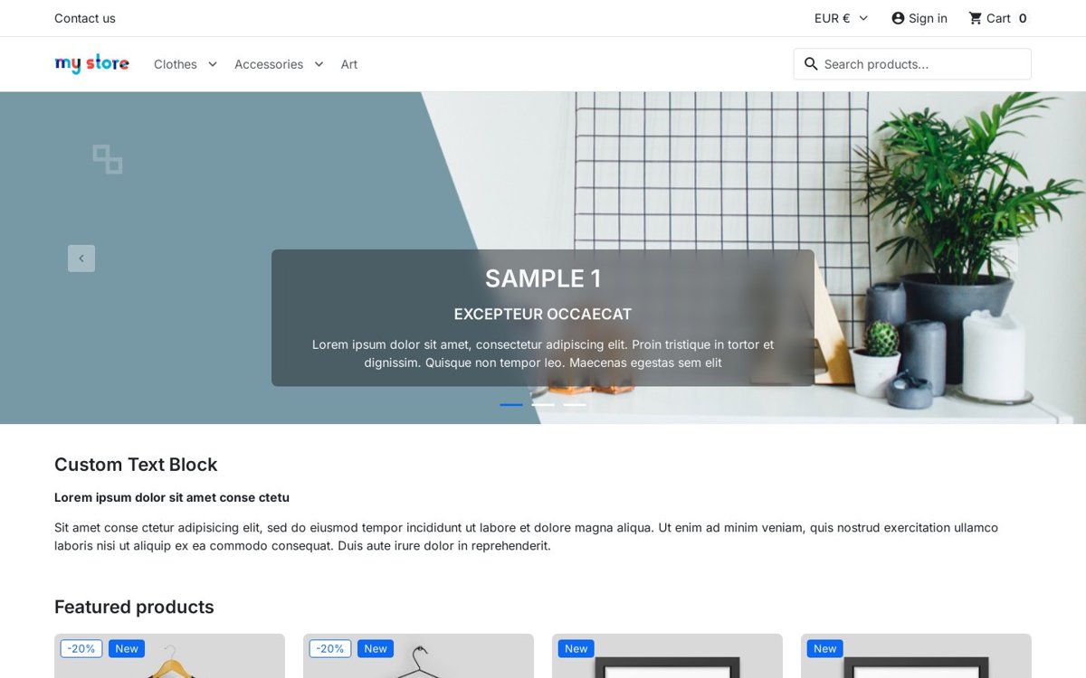Expand the Accessories submenu chevron

click(319, 64)
